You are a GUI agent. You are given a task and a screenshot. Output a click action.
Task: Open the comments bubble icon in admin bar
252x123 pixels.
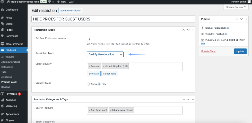[49, 2]
